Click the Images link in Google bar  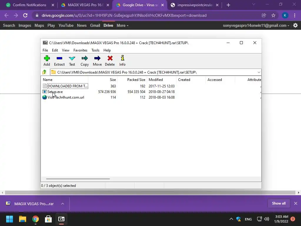pyautogui.click(x=25, y=25)
